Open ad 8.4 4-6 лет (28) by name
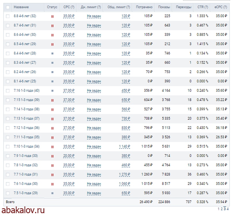The image size is (232, 215). pyautogui.click(x=25, y=53)
